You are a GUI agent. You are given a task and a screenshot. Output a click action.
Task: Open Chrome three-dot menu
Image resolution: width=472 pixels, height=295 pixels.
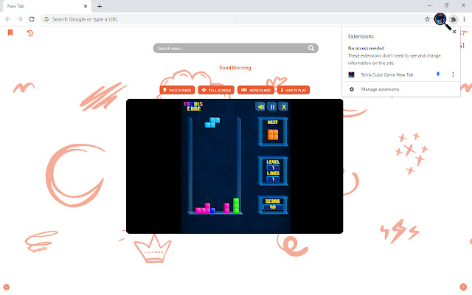463,18
